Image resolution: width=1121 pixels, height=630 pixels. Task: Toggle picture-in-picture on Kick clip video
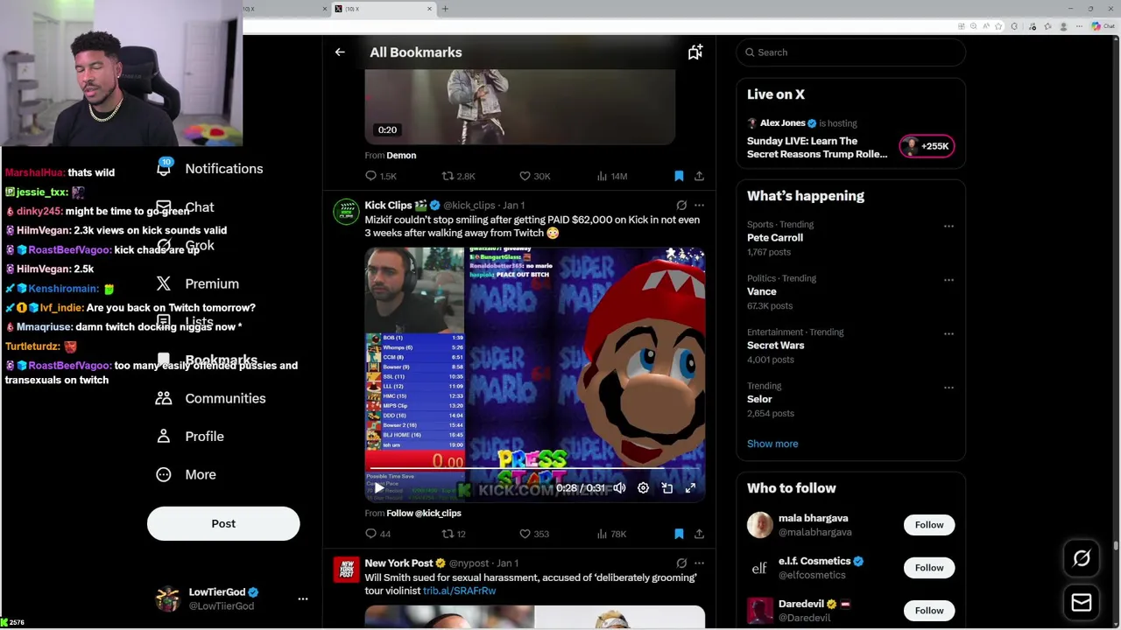click(666, 488)
